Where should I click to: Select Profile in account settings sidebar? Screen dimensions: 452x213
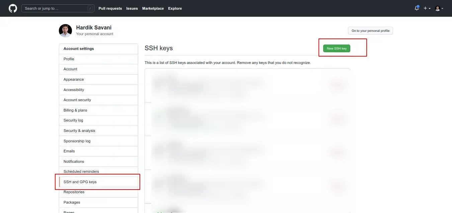[x=69, y=59]
